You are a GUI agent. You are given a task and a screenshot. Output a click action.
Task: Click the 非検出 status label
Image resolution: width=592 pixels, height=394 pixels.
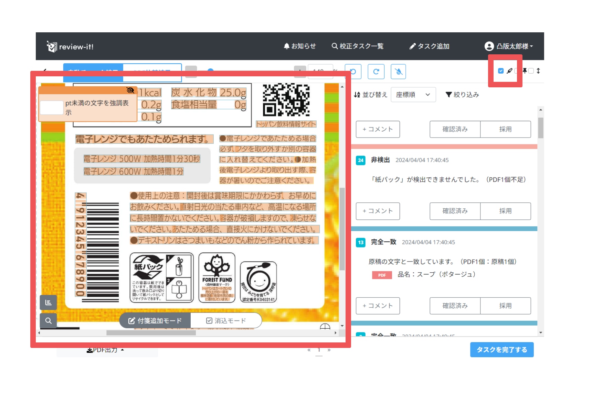click(380, 160)
